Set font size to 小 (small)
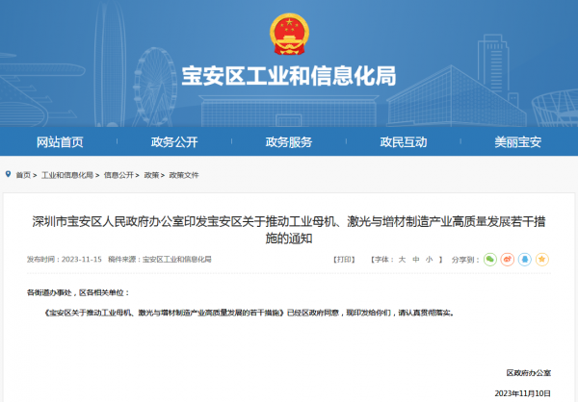Viewport: 578px width, 402px height. [x=429, y=260]
